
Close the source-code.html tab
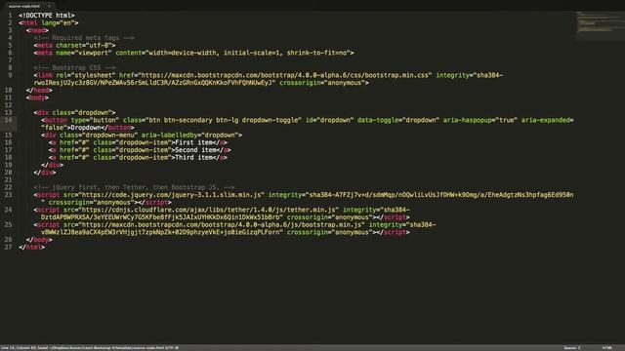tap(49, 6)
